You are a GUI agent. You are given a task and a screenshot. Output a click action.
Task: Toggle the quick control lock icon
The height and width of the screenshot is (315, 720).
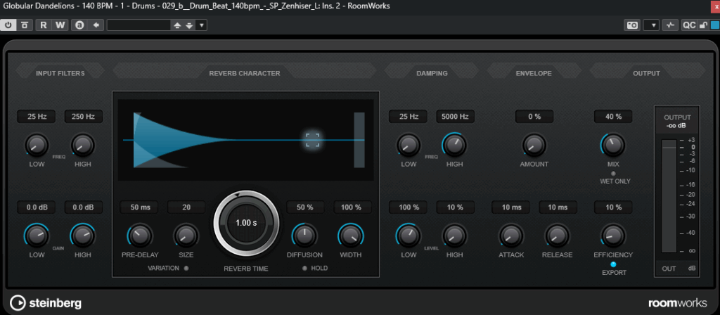pyautogui.click(x=702, y=25)
